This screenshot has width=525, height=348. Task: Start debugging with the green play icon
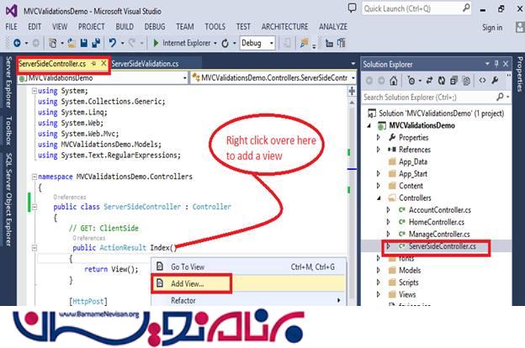click(155, 43)
